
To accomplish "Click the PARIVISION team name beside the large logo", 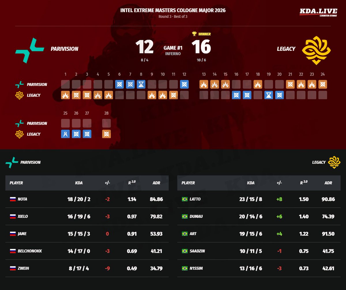I will (65, 49).
